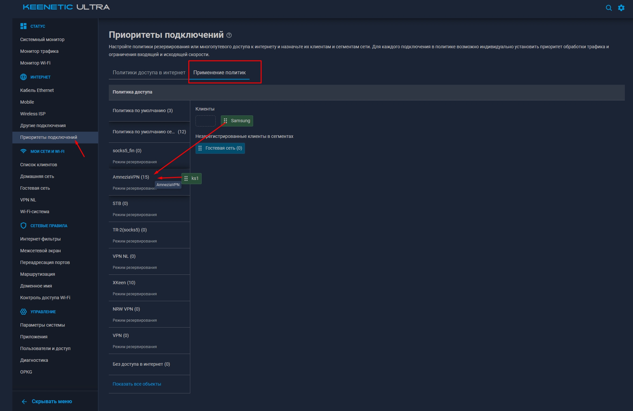Image resolution: width=633 pixels, height=411 pixels.
Task: Switch to Политики доступа в интернет tab
Action: [x=148, y=72]
